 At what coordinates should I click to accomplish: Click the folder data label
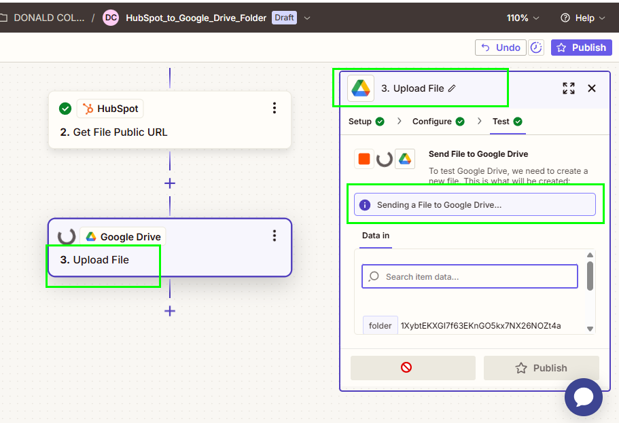point(380,325)
